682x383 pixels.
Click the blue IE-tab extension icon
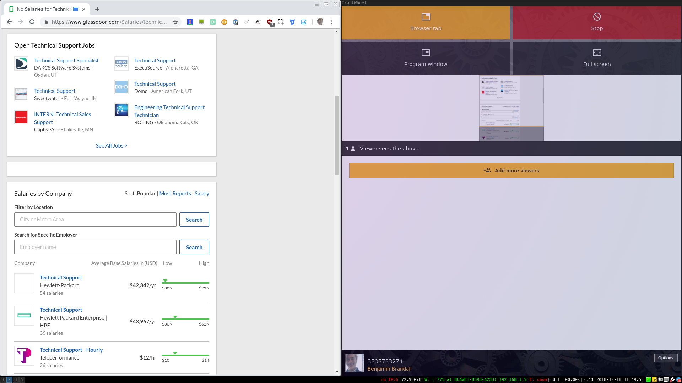click(x=304, y=22)
